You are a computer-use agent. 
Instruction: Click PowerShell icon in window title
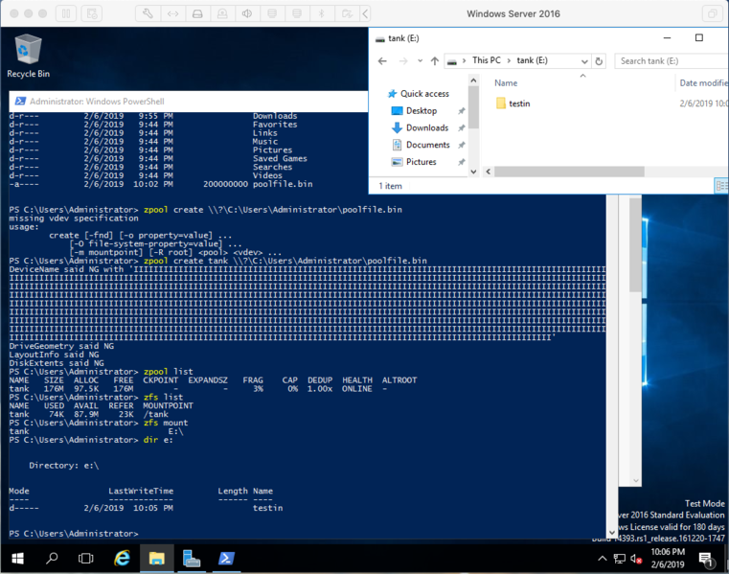(20, 101)
